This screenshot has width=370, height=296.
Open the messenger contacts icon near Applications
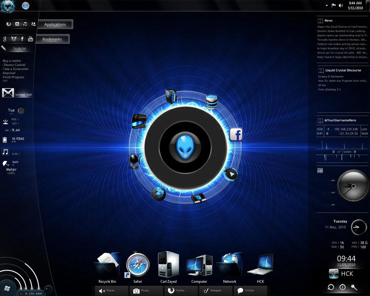pos(33,24)
